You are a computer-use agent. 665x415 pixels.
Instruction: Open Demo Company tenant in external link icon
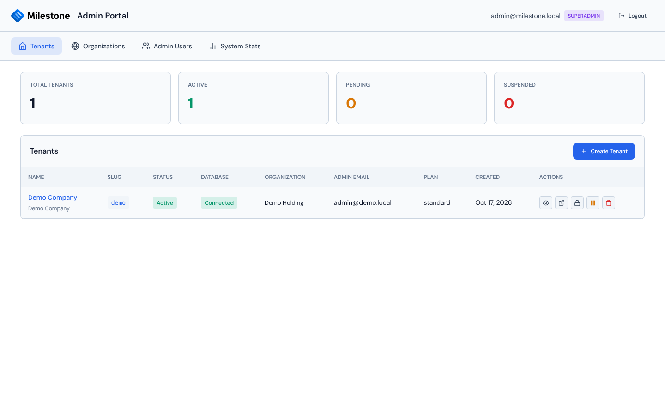[x=562, y=203]
